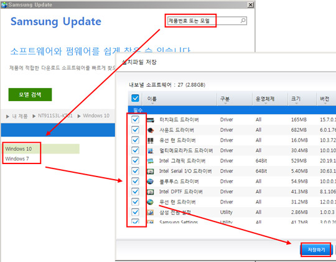This screenshot has height=262, width=336.
Task: Click the 저장하기 save button
Action: [x=316, y=250]
